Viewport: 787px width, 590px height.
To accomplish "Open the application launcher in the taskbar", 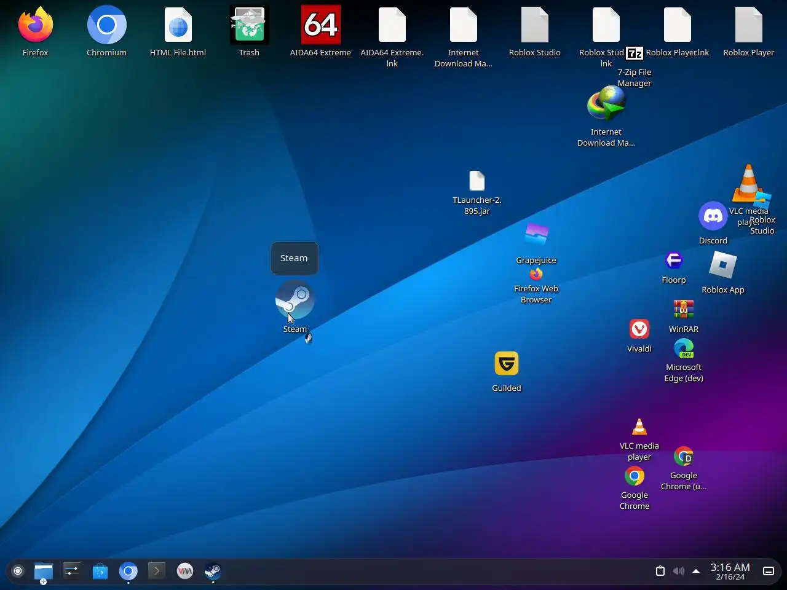I will coord(18,572).
